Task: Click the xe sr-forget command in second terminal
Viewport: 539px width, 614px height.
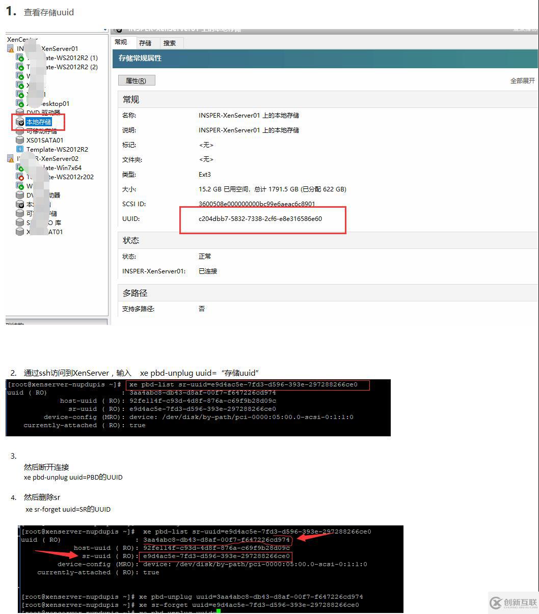Action: click(x=249, y=605)
